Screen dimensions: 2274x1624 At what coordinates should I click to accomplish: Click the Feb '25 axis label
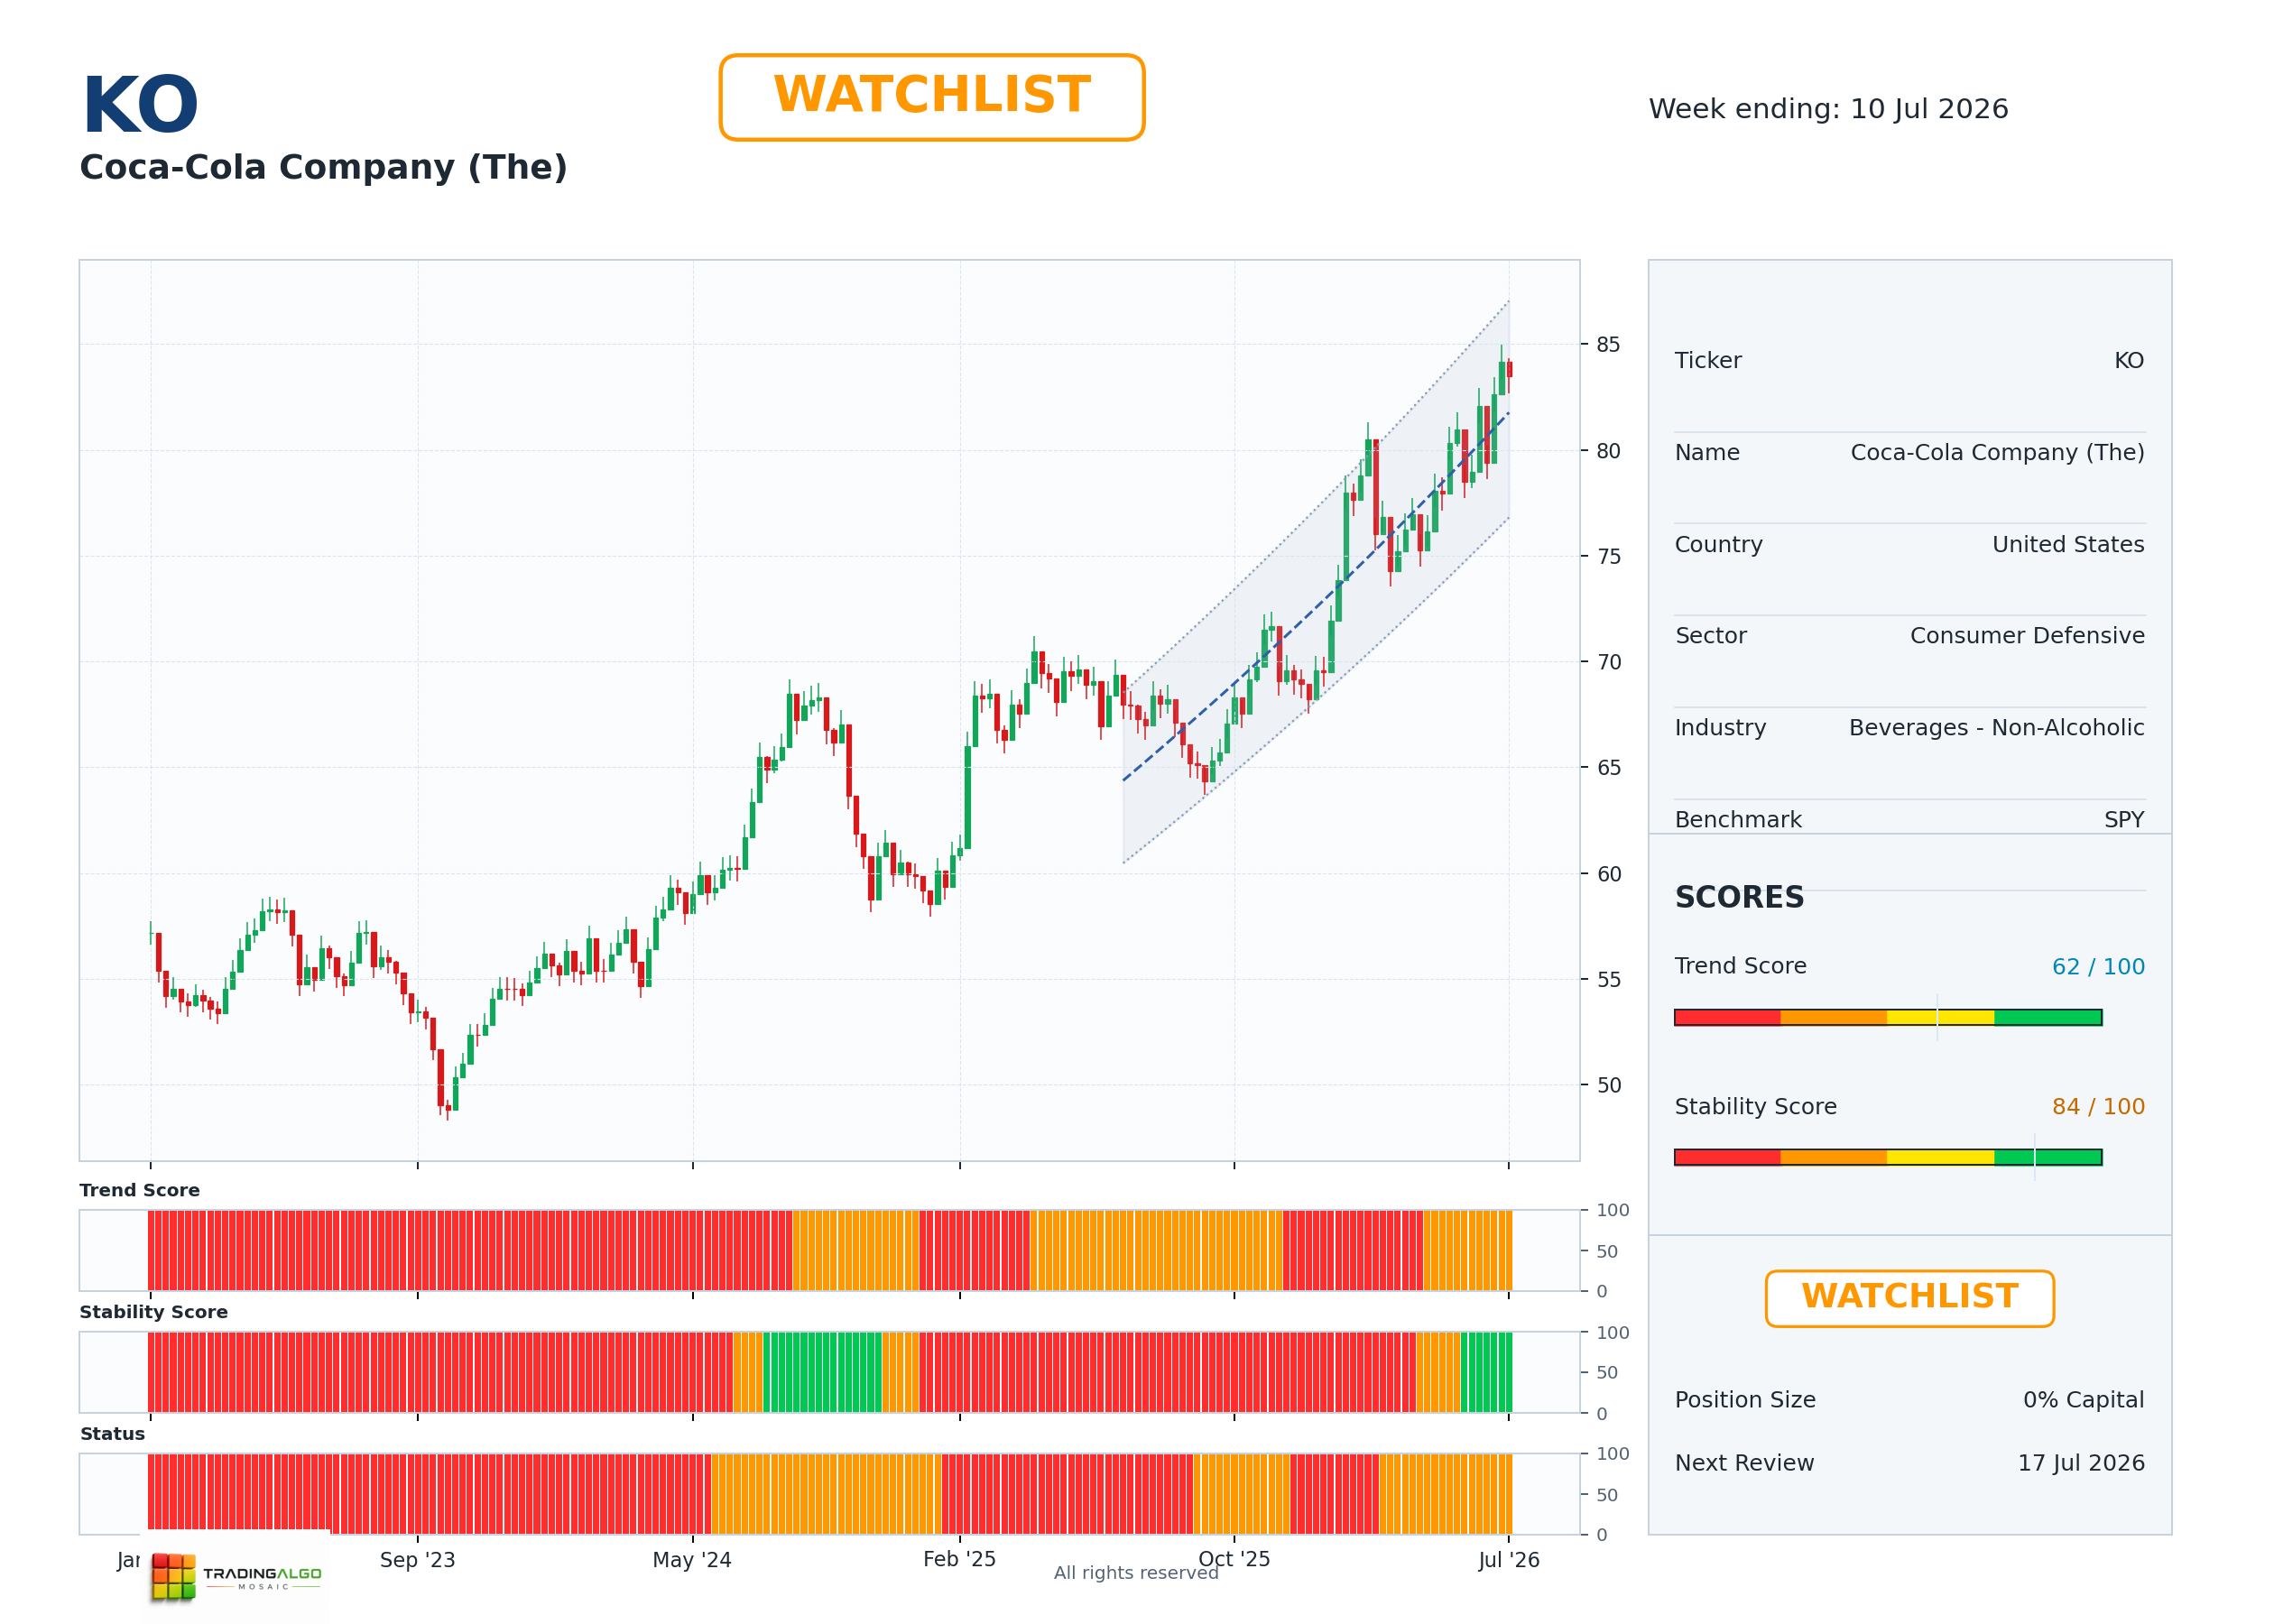[959, 1559]
